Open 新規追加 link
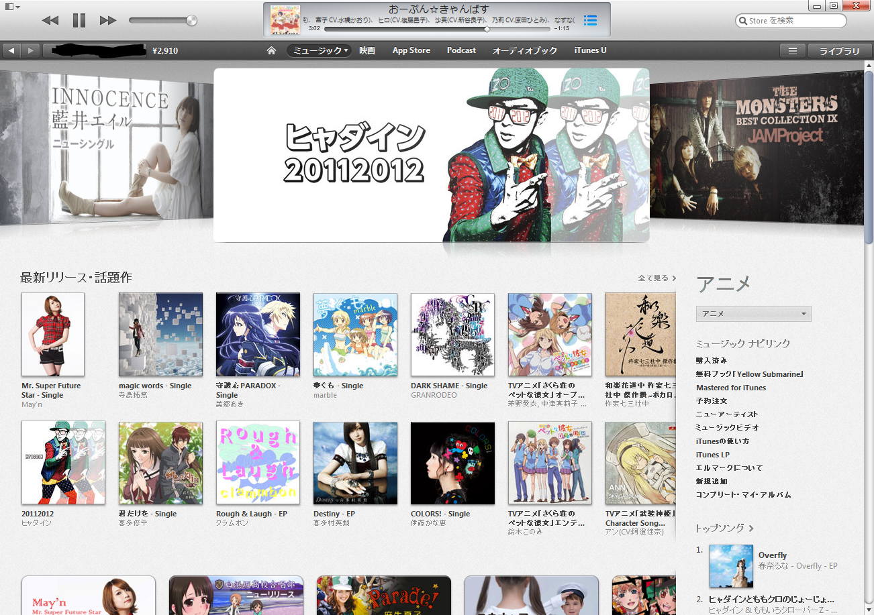Screen dimensions: 874x615 (712, 481)
